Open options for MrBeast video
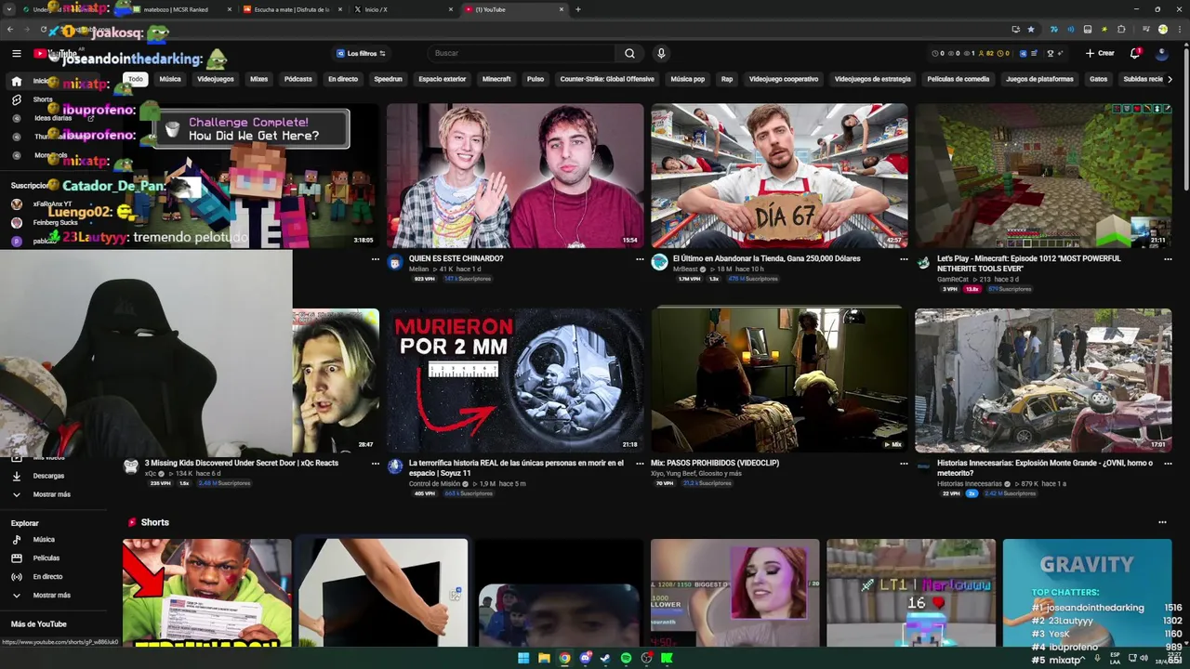Image resolution: width=1190 pixels, height=669 pixels. 904,259
